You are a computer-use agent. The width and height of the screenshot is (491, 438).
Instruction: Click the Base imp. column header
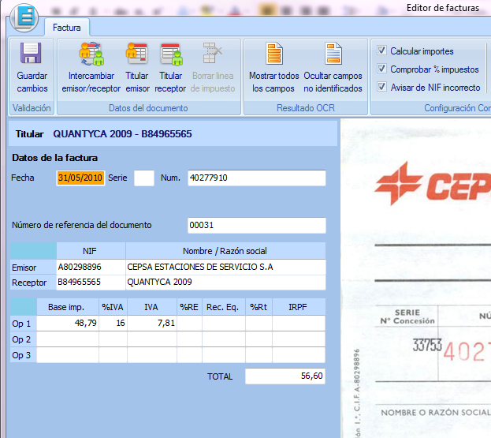[x=68, y=307]
